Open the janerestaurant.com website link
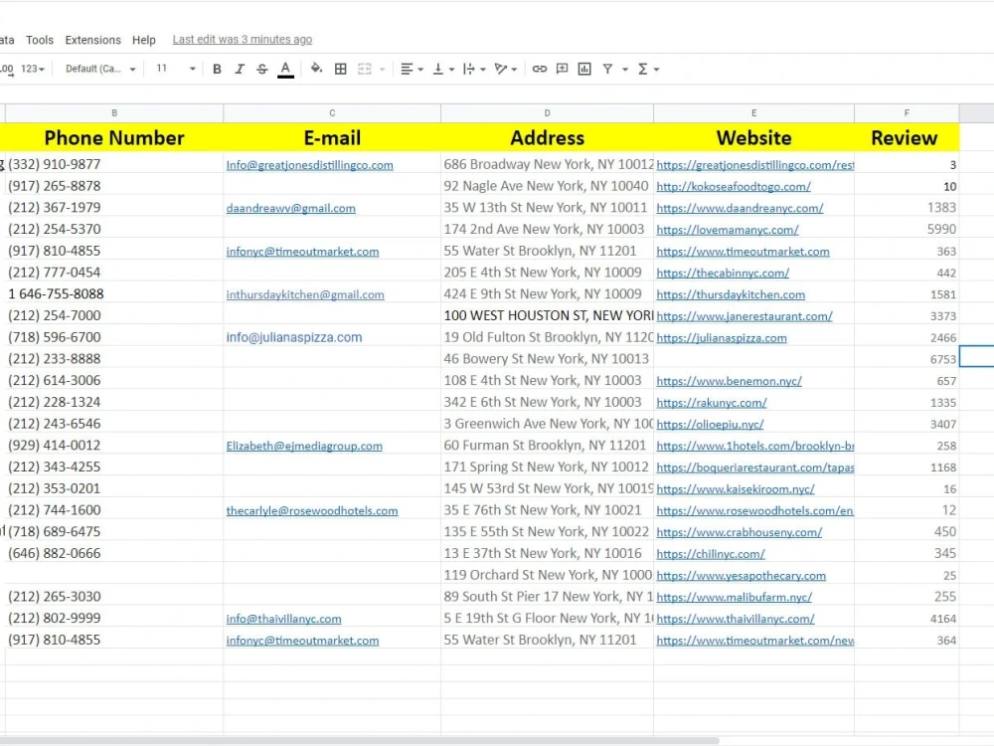The height and width of the screenshot is (746, 994). point(745,316)
